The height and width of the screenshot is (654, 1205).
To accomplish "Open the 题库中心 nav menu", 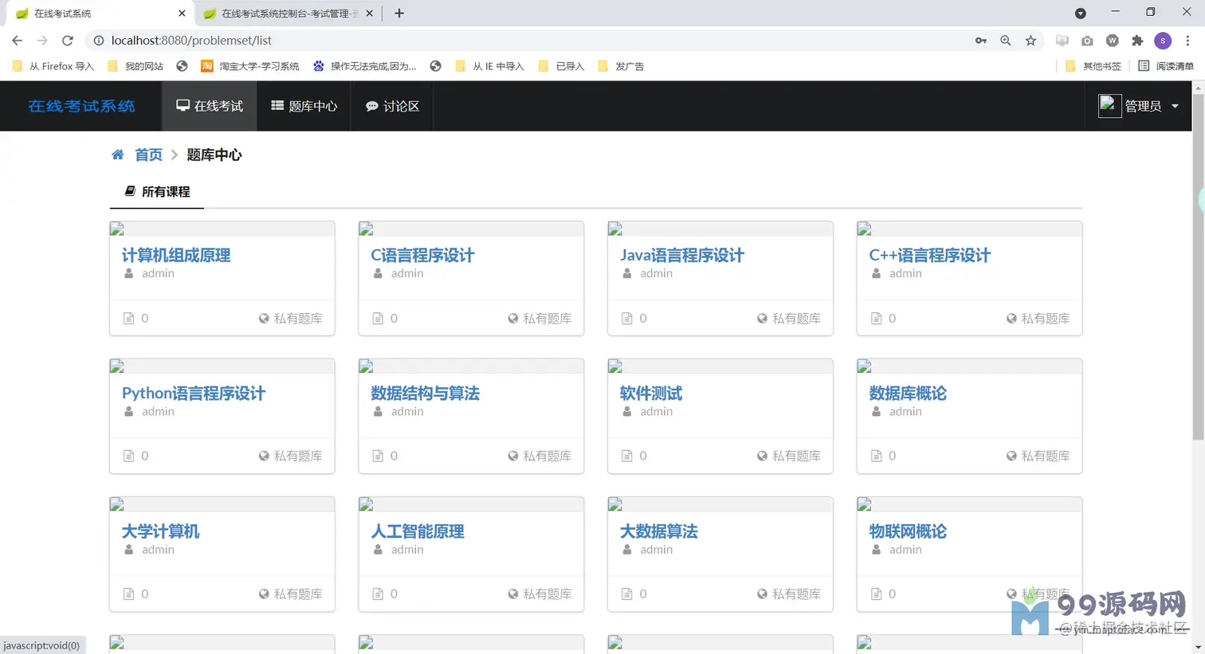I will [x=304, y=106].
